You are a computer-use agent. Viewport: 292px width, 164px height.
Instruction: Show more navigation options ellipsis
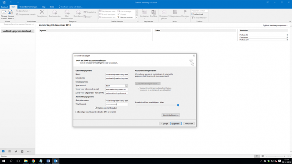(29, 152)
